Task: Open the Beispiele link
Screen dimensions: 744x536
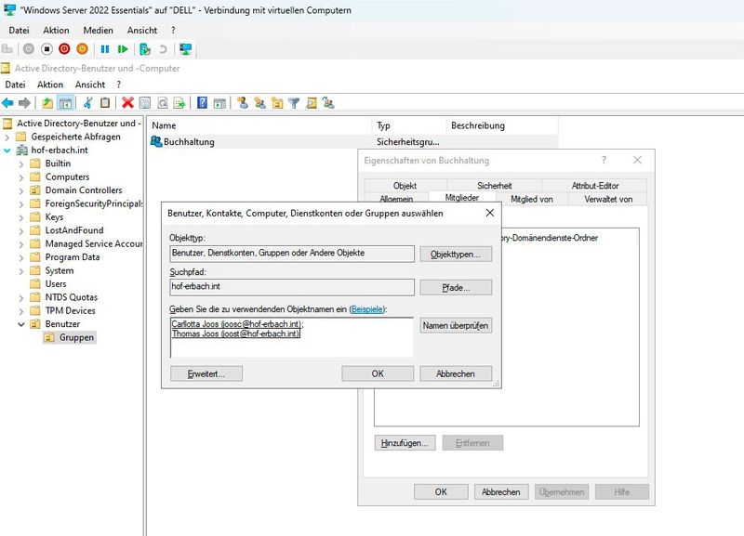Action: 366,308
